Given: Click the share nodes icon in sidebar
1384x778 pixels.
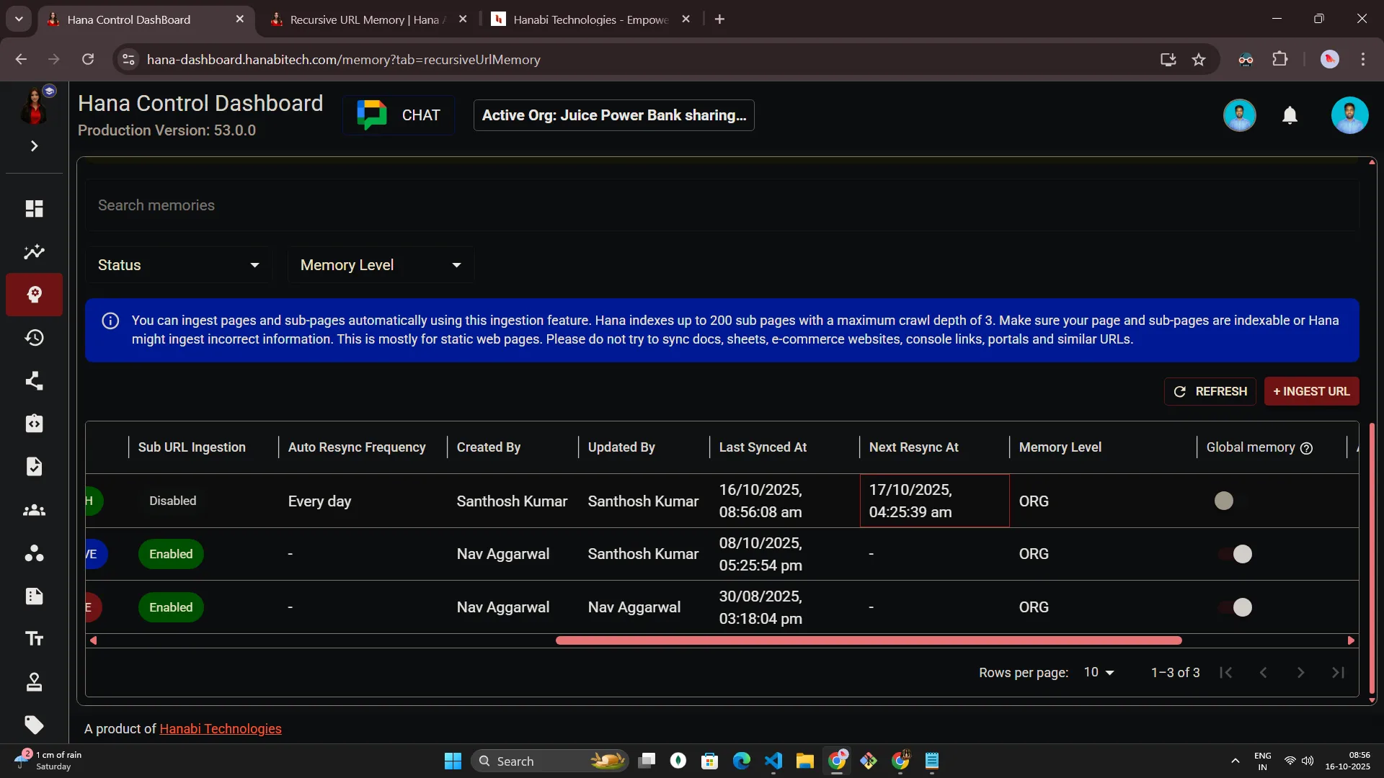Looking at the screenshot, I should point(34,381).
